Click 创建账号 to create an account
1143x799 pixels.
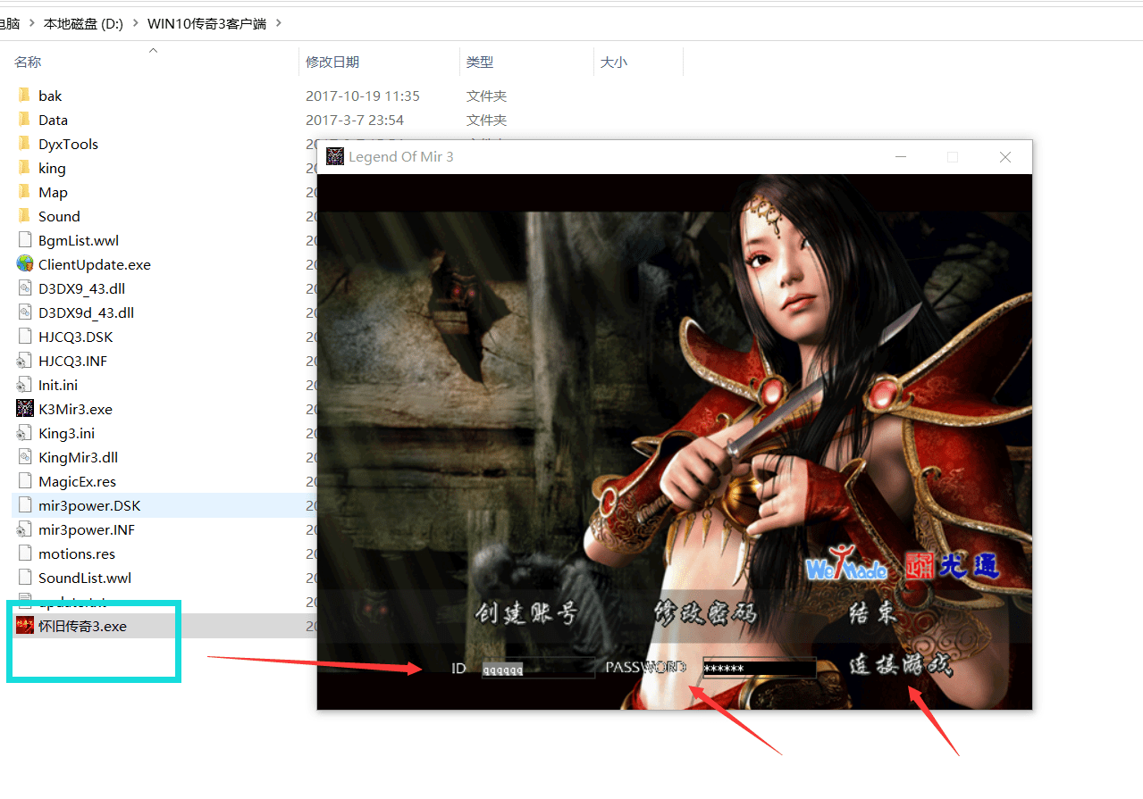pos(526,613)
